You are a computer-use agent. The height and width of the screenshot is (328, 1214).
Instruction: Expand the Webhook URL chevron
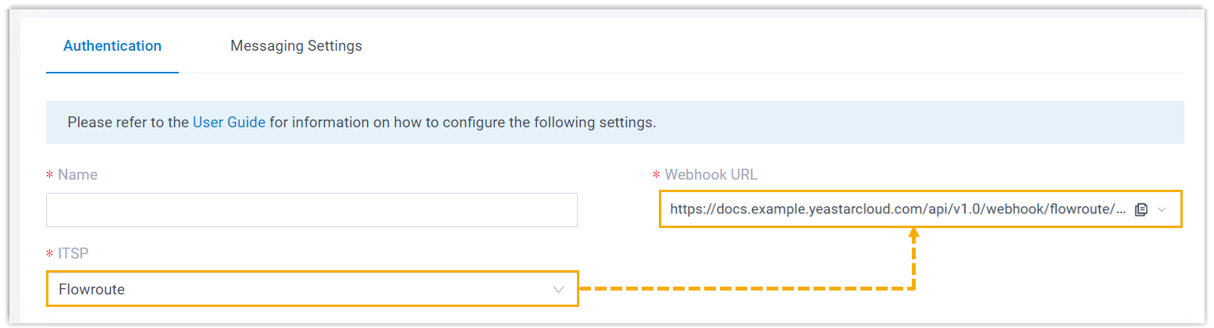[1162, 209]
